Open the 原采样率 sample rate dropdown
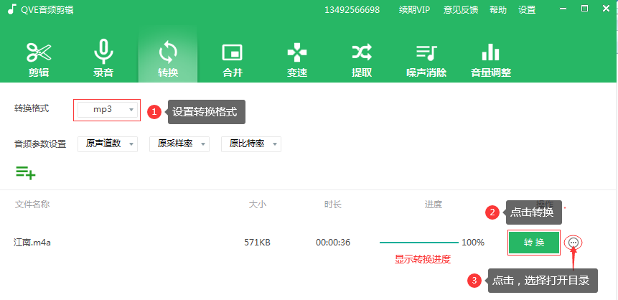 [x=179, y=144]
